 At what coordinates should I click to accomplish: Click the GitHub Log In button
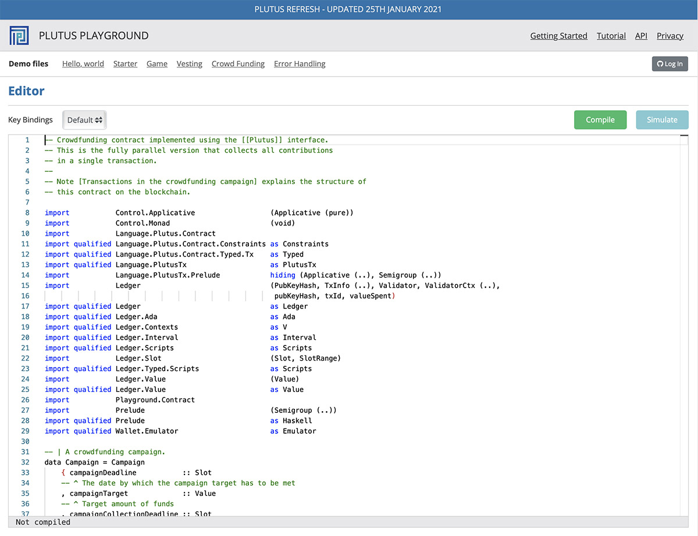coord(669,64)
